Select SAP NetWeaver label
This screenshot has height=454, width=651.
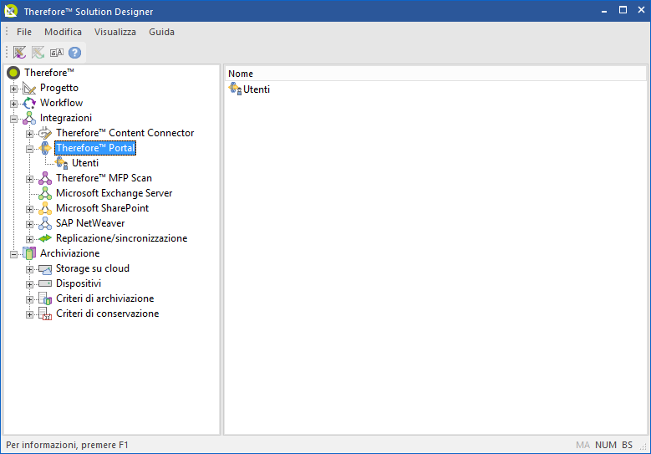tap(90, 223)
